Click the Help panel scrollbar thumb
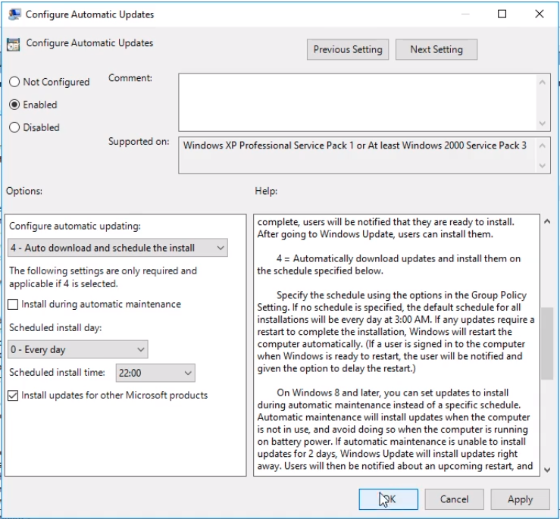The image size is (560, 519). [x=547, y=344]
